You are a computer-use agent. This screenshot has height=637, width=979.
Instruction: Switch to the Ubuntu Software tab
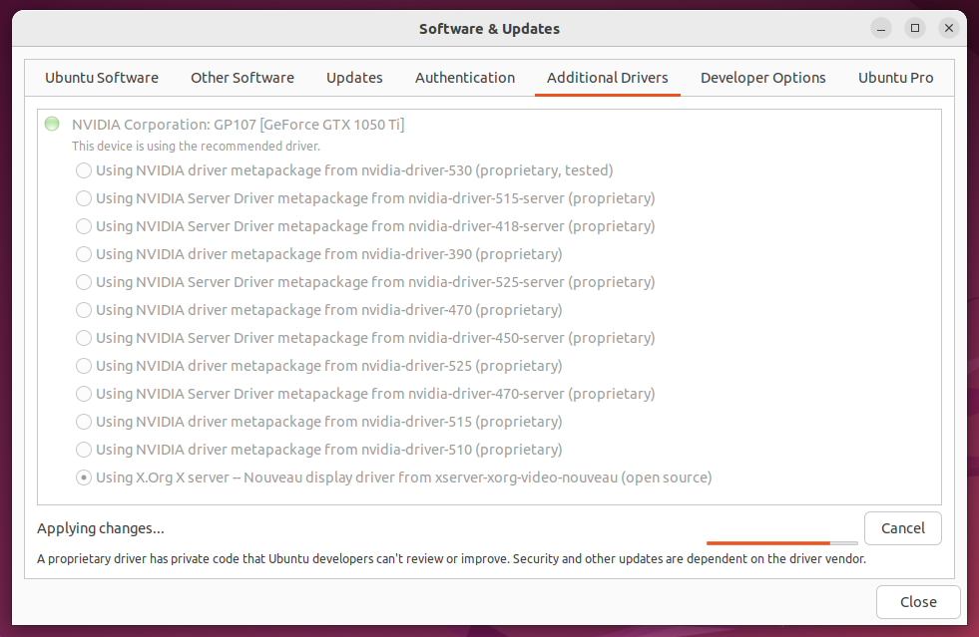[x=101, y=78]
